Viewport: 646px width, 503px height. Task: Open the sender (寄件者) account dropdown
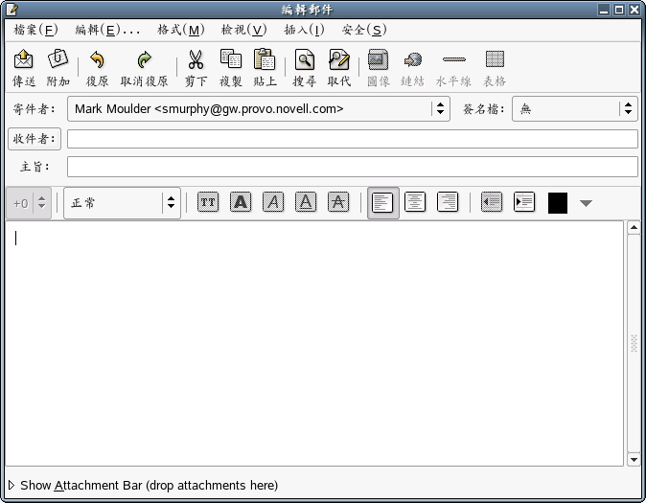point(259,109)
